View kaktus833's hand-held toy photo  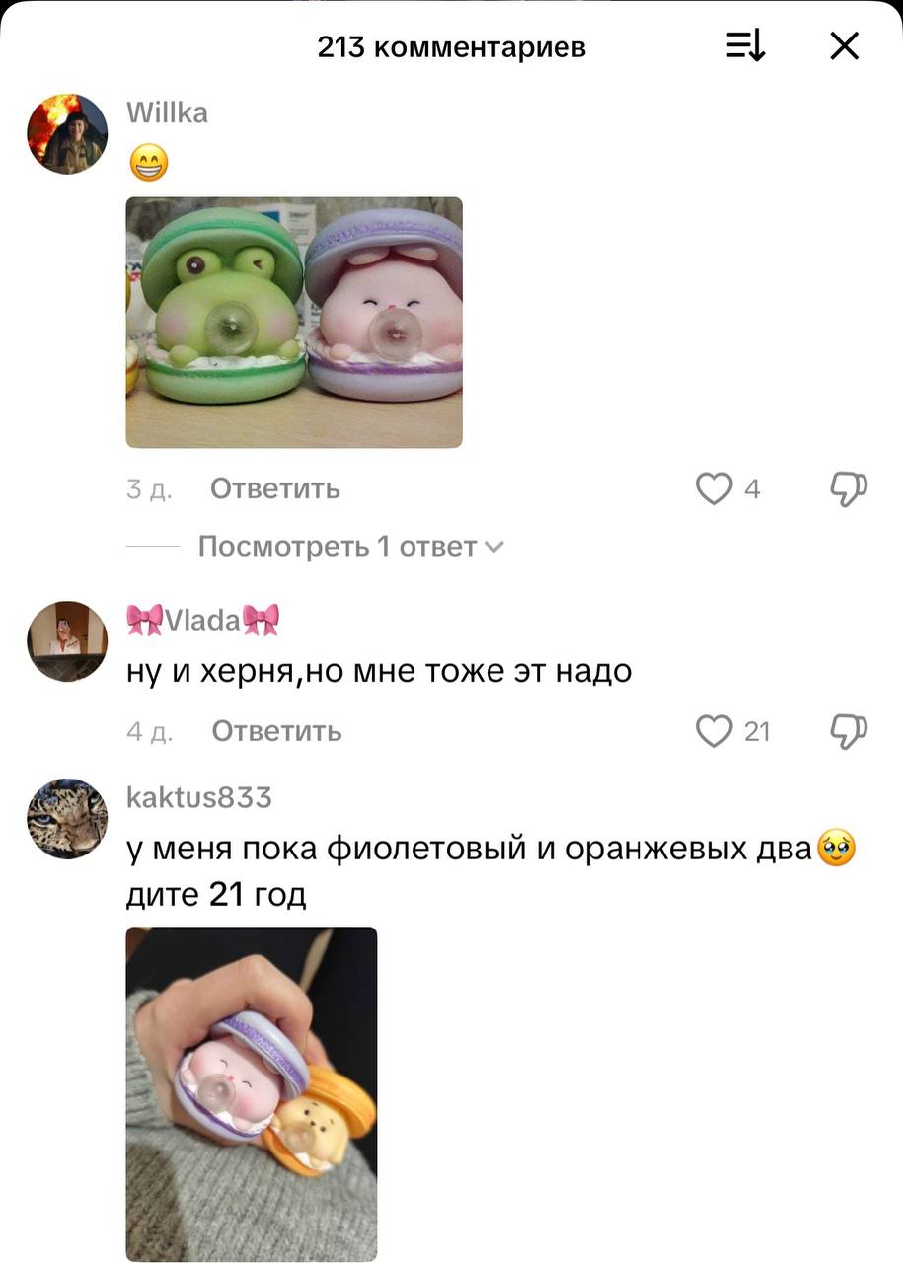pos(252,1093)
